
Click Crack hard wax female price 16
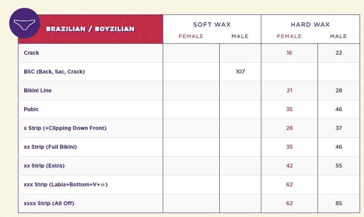pyautogui.click(x=289, y=53)
